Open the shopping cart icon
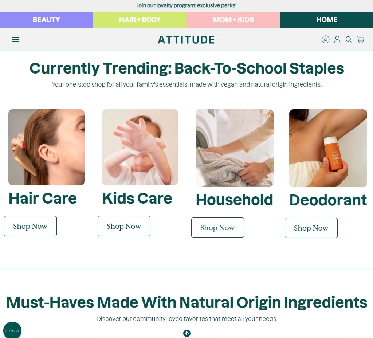 click(361, 40)
